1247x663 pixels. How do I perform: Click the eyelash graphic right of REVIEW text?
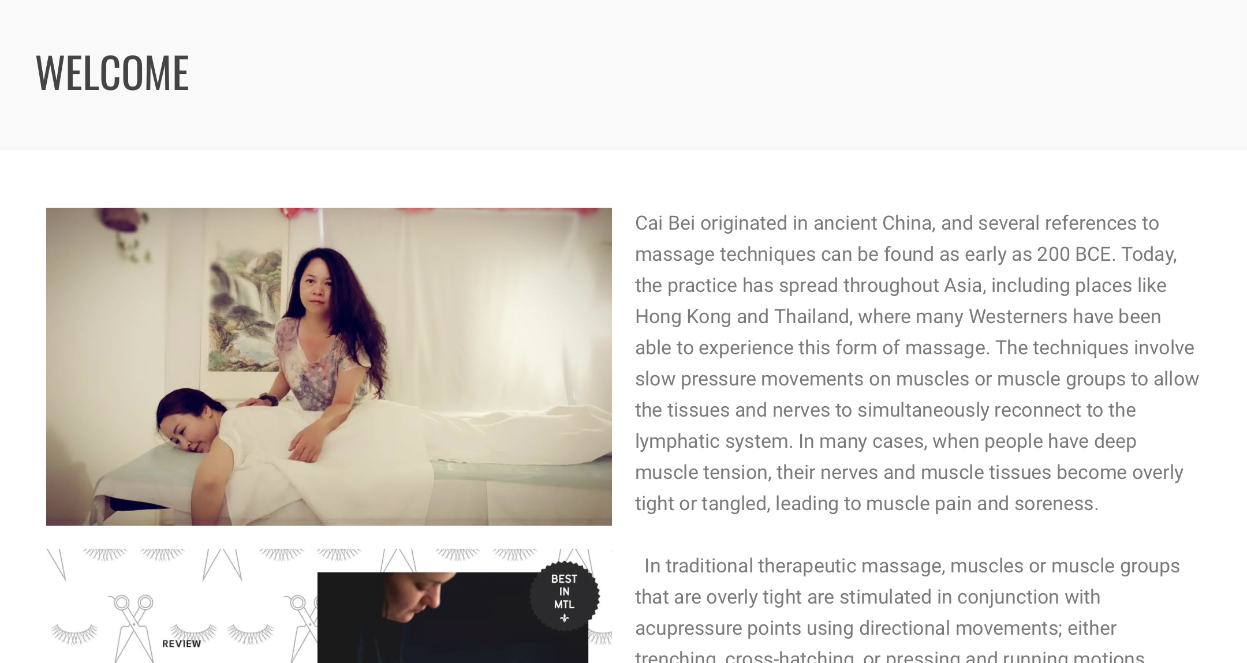point(250,634)
